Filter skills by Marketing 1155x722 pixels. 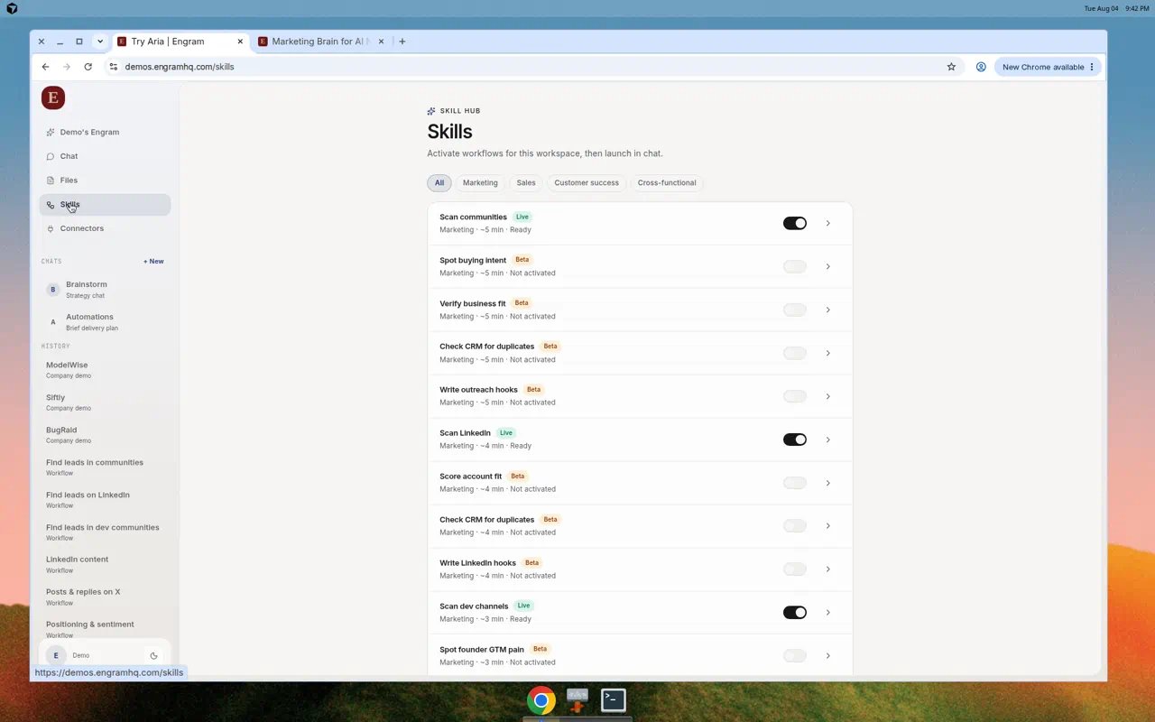pos(480,183)
